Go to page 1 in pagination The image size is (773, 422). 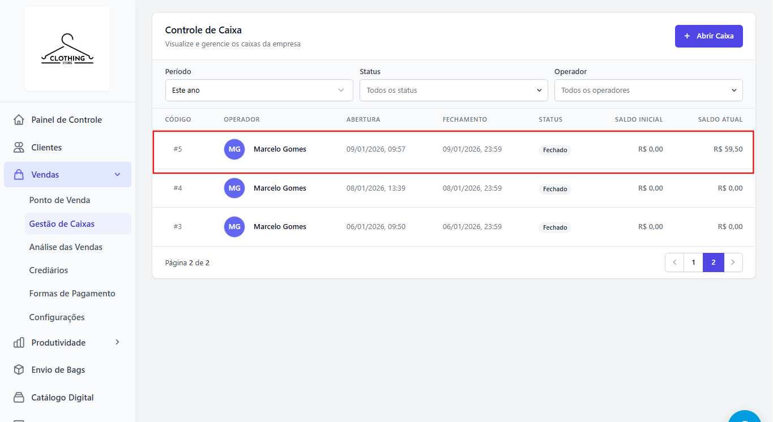[x=693, y=262]
